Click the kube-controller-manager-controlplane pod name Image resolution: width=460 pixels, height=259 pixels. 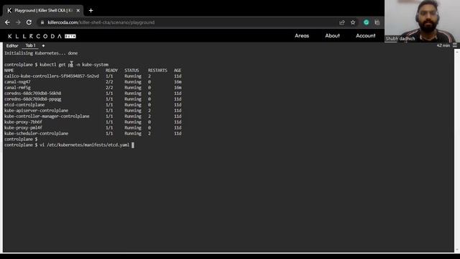47,117
